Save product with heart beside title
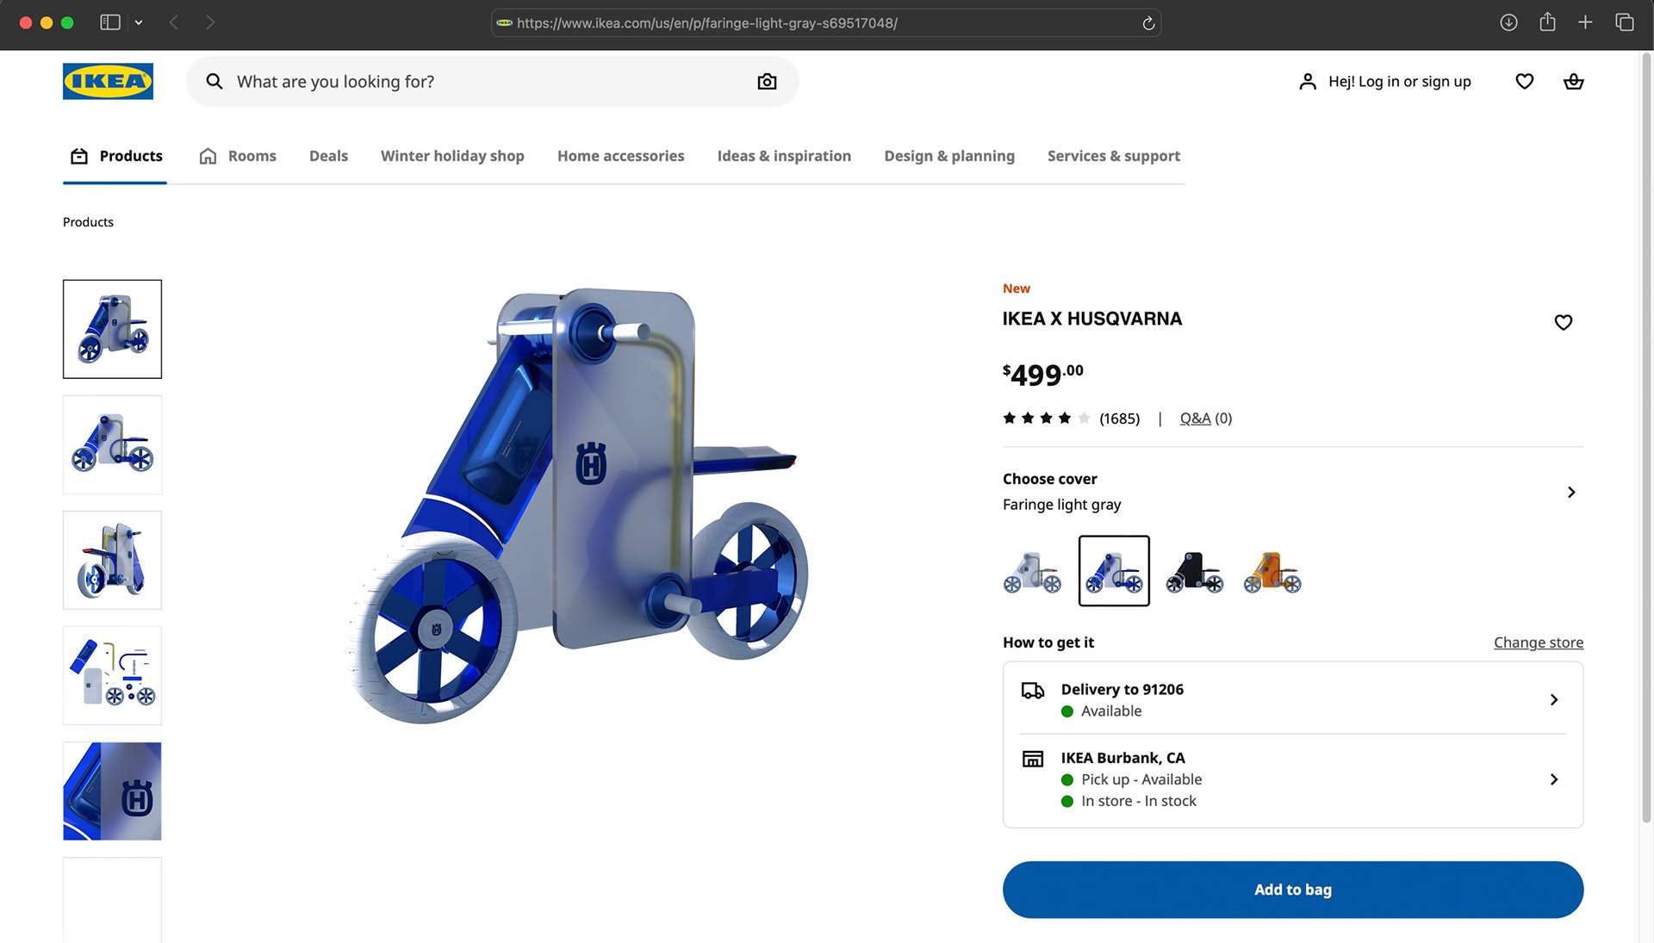The image size is (1654, 943). click(1563, 322)
